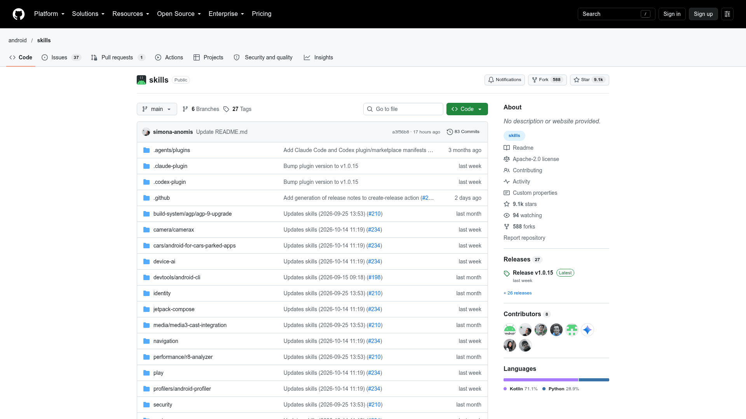This screenshot has width=746, height=419.
Task: Expand the Resources menu
Action: [131, 14]
